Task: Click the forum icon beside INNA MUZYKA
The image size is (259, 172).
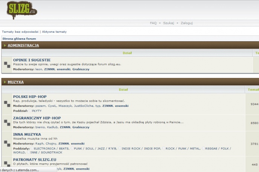Action: [x=7, y=143]
